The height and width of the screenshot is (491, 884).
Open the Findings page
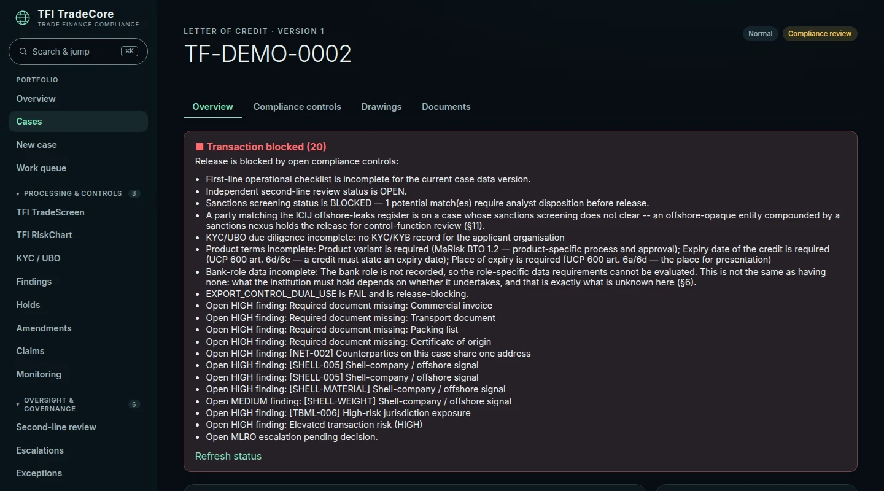(x=78, y=282)
